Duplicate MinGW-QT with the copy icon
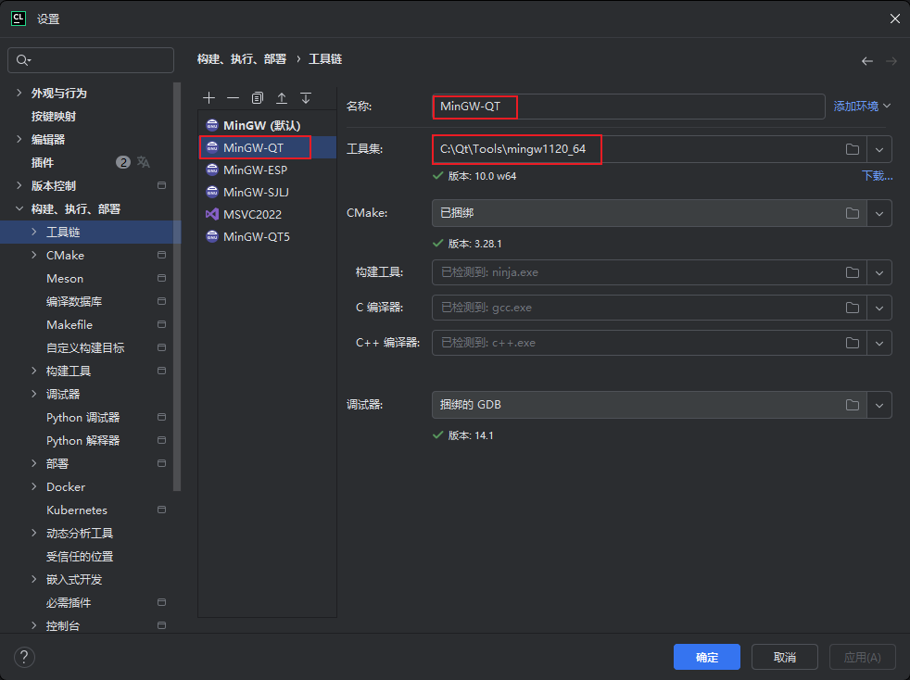Viewport: 910px width, 680px height. pos(257,97)
